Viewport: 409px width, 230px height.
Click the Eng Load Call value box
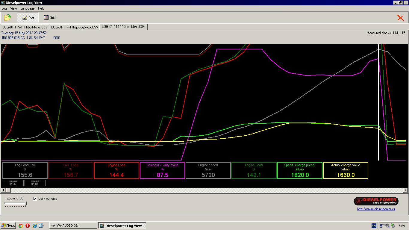pyautogui.click(x=25, y=170)
